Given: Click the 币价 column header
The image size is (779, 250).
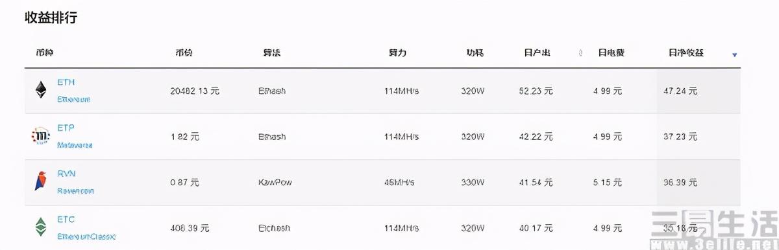Looking at the screenshot, I should pos(184,52).
